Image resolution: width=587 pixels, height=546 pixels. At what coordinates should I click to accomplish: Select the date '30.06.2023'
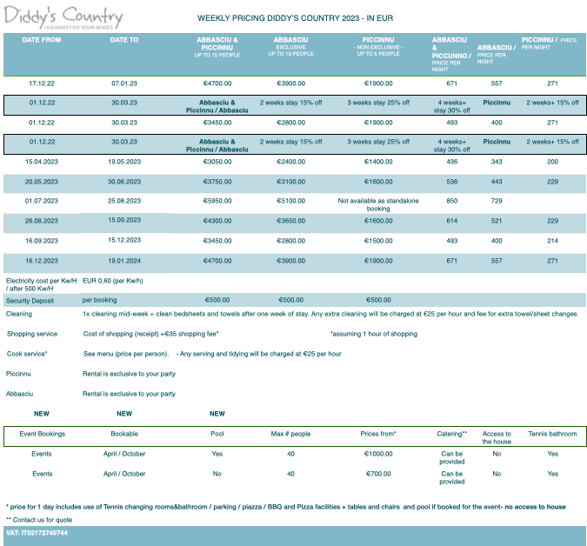coord(123,182)
